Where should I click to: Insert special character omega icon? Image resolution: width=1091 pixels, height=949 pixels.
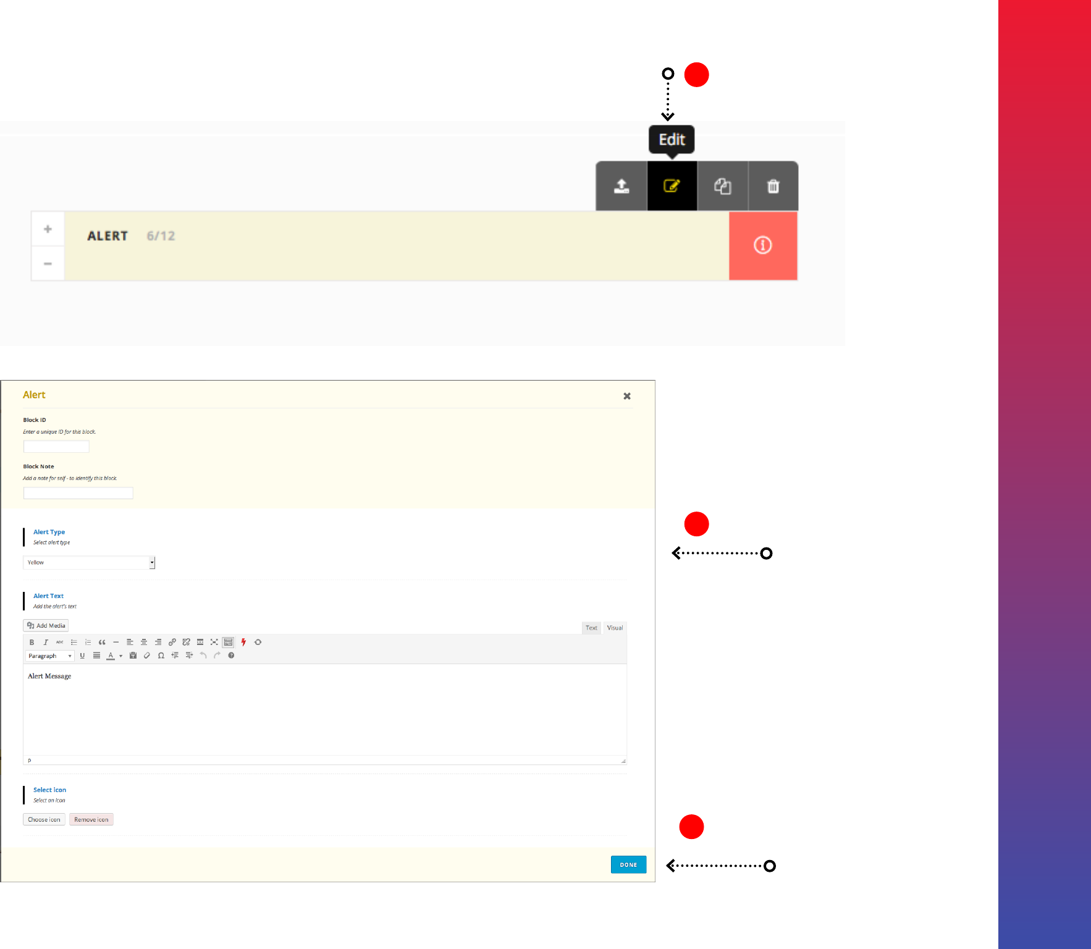161,656
